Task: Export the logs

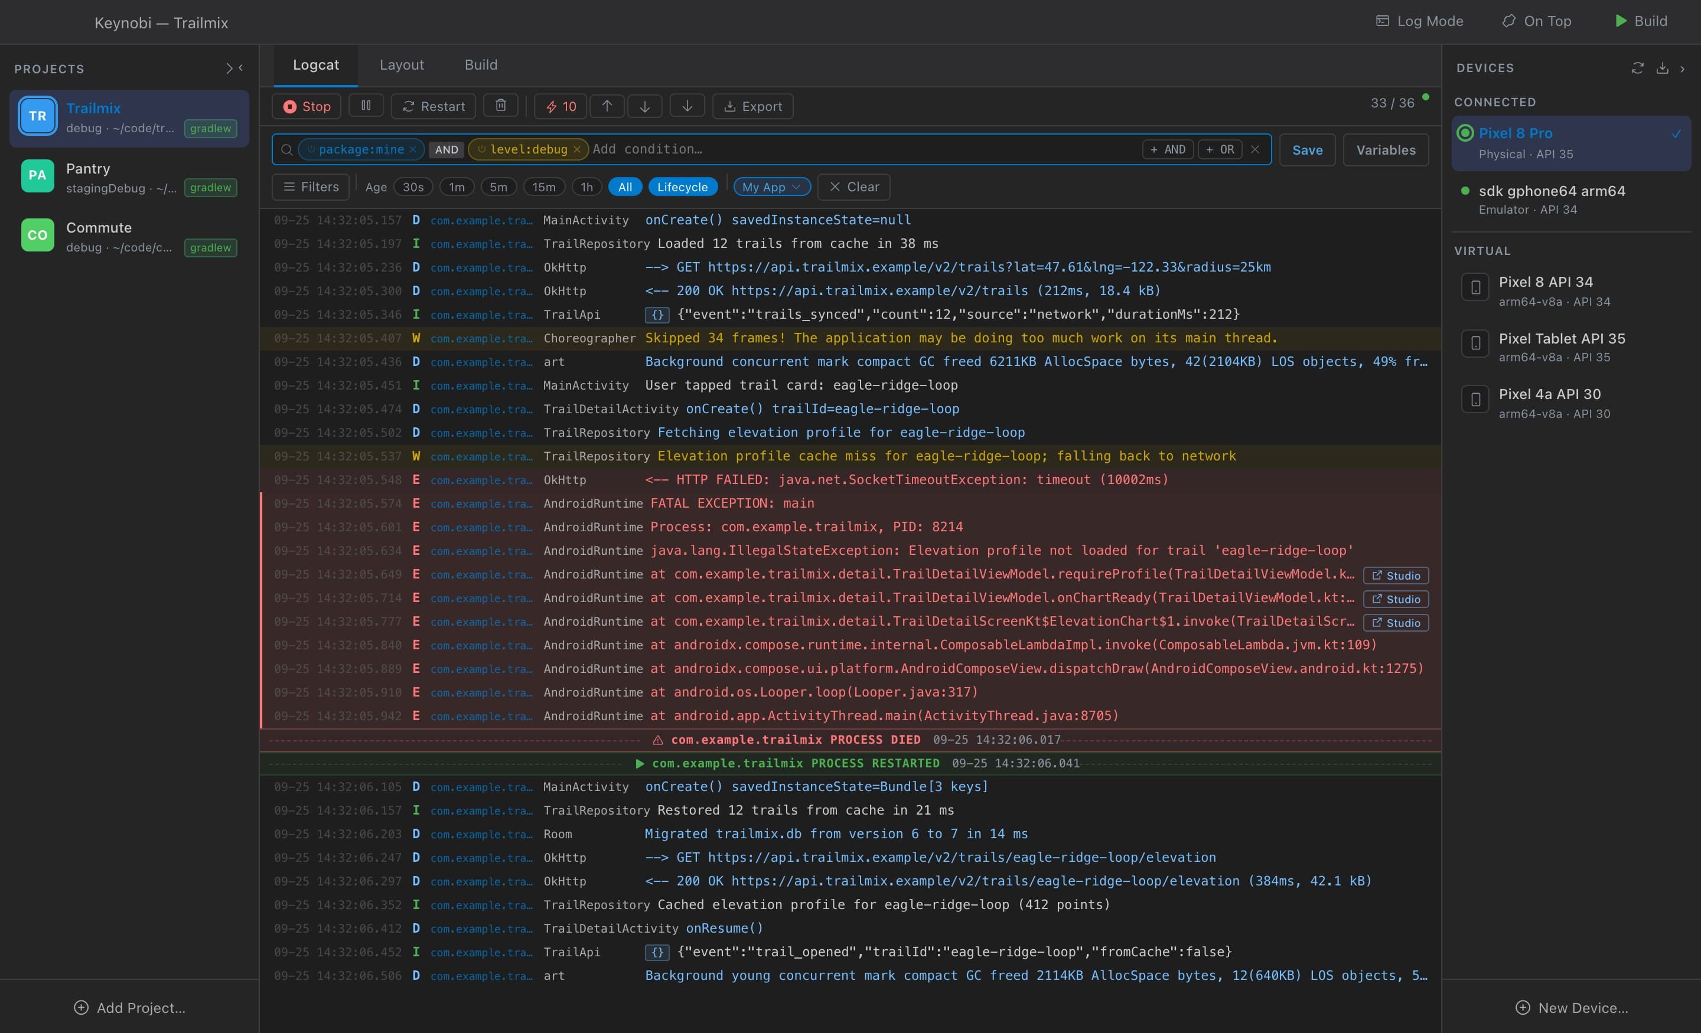Action: [752, 106]
